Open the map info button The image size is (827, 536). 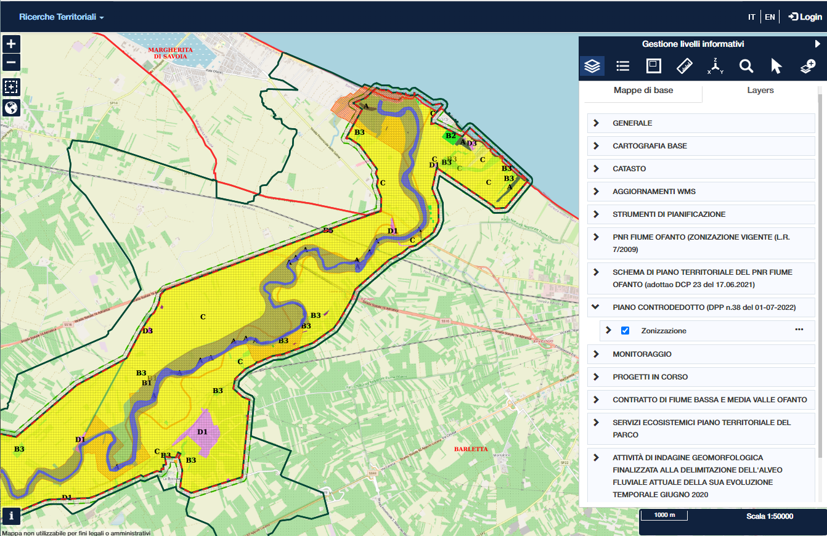coord(12,515)
